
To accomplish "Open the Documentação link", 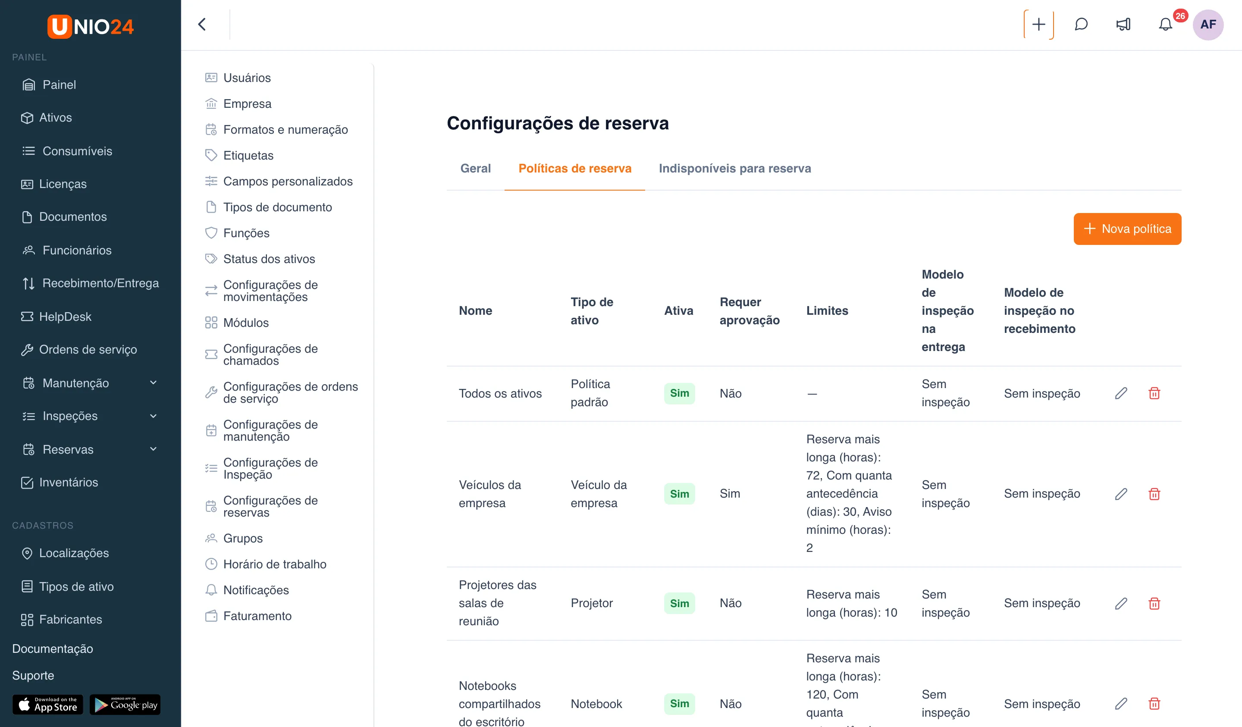I will (52, 649).
